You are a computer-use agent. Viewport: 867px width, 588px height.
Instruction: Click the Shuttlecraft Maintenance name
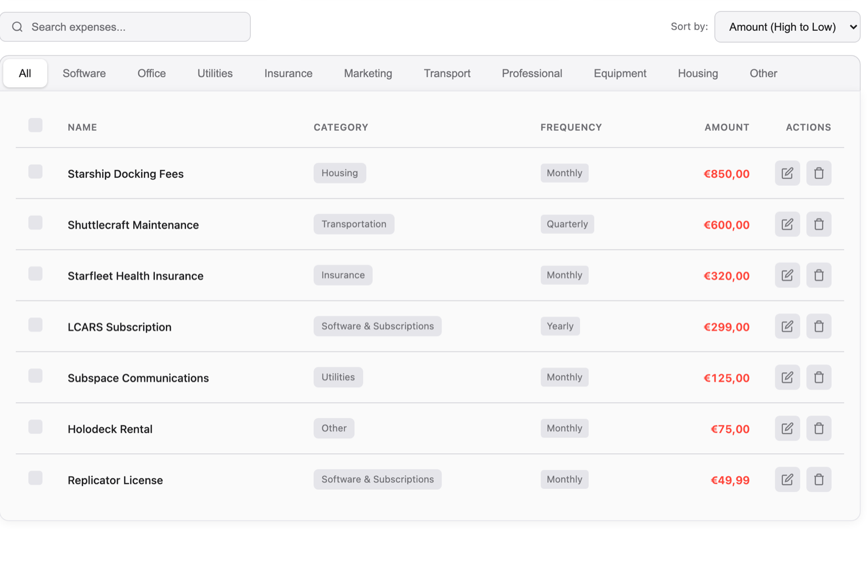coord(133,225)
